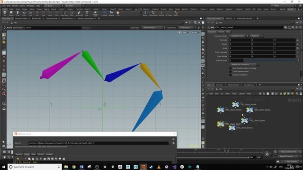Select the L-System shelf tool
The width and height of the screenshot is (303, 170).
pos(104,13)
